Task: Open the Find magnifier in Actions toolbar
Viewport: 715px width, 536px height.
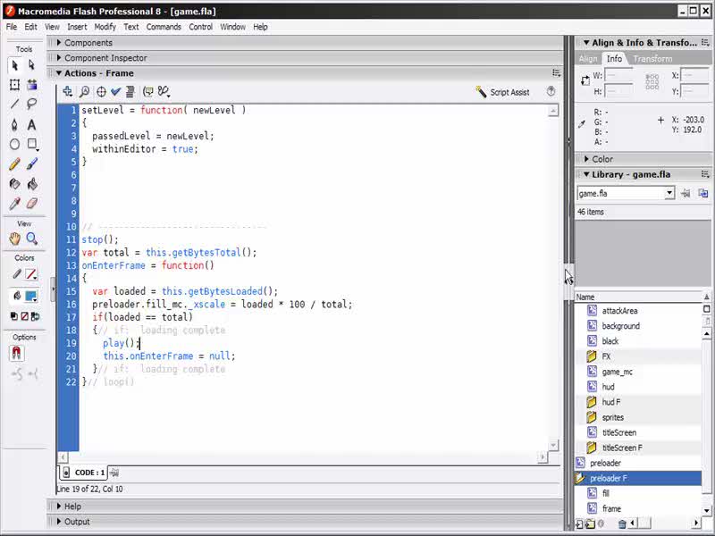Action: click(x=84, y=91)
